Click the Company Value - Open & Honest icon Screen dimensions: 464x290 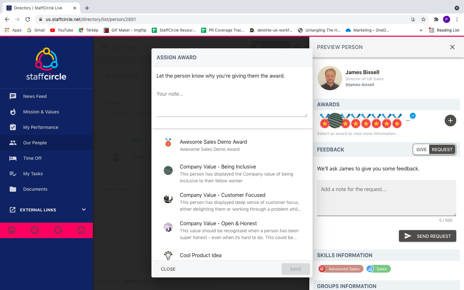coord(168,227)
